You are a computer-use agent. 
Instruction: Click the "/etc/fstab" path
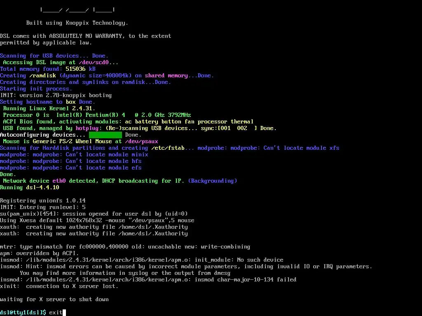pyautogui.click(x=168, y=148)
